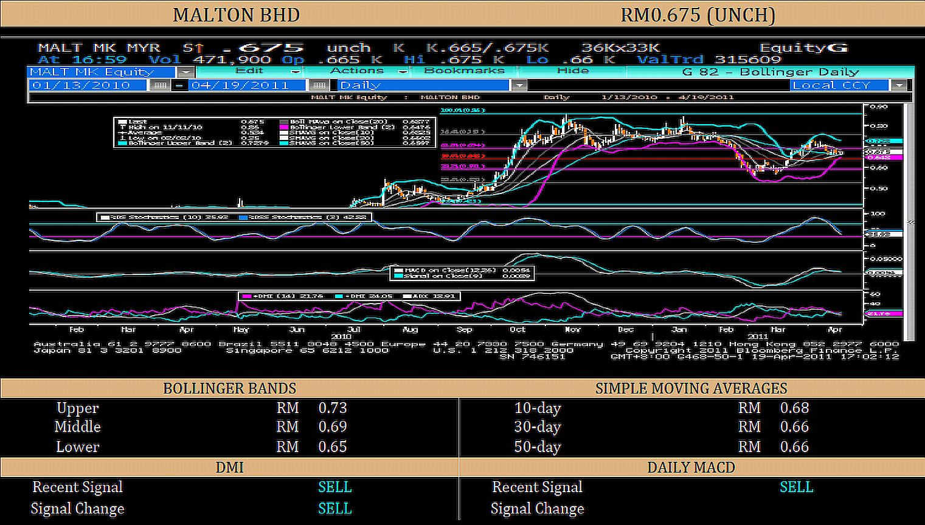The width and height of the screenshot is (925, 525).
Task: Click the ADX 18.91 legend entry
Action: [429, 296]
